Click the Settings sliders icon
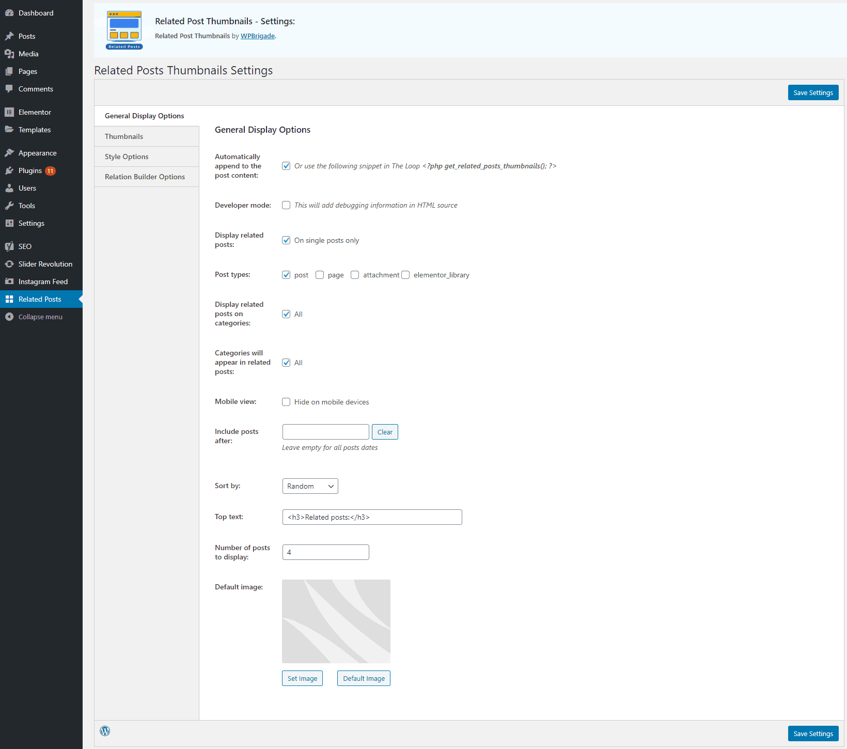Viewport: 847px width, 749px height. point(9,223)
